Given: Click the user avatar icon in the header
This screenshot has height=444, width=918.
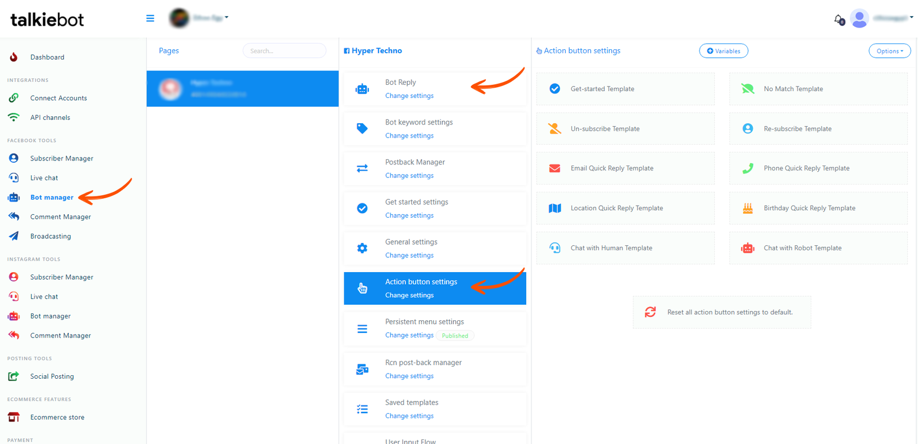Looking at the screenshot, I should (x=859, y=18).
